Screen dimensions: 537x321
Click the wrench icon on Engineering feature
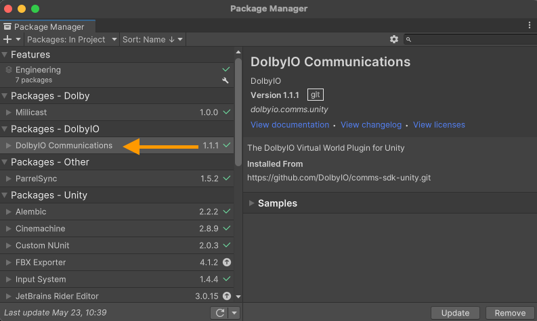pos(225,80)
